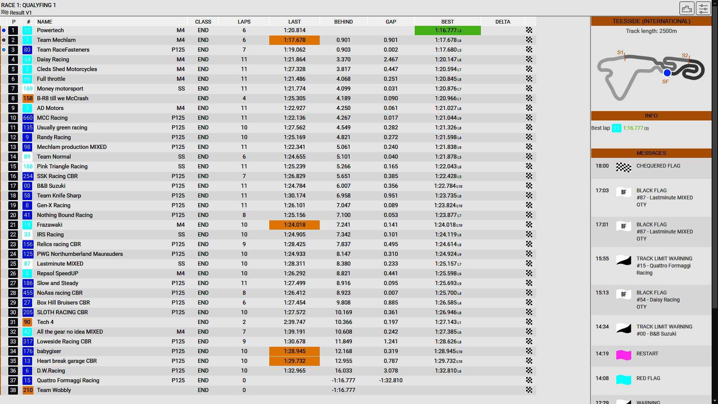Click the chequered flag message icon
The width and height of the screenshot is (718, 404).
click(623, 167)
